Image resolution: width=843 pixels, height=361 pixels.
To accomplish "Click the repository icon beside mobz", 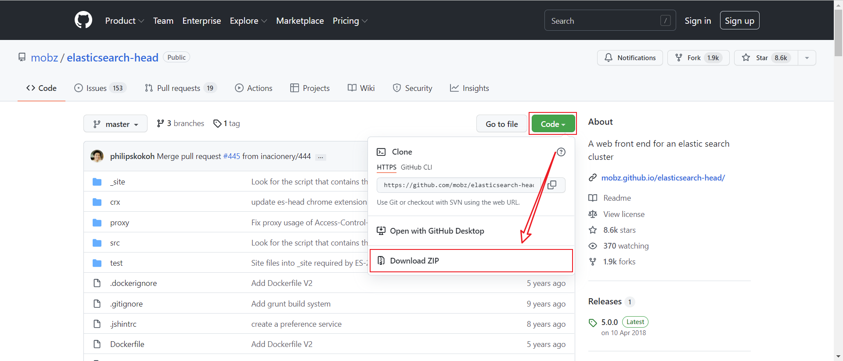I will pos(22,58).
